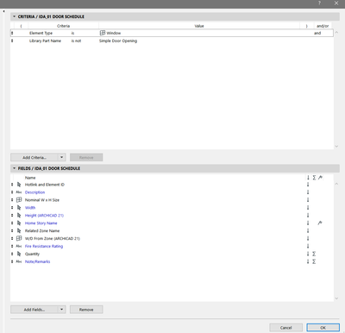
Task: Change the 'is not' operator for Library Part Name
Action: click(x=76, y=41)
